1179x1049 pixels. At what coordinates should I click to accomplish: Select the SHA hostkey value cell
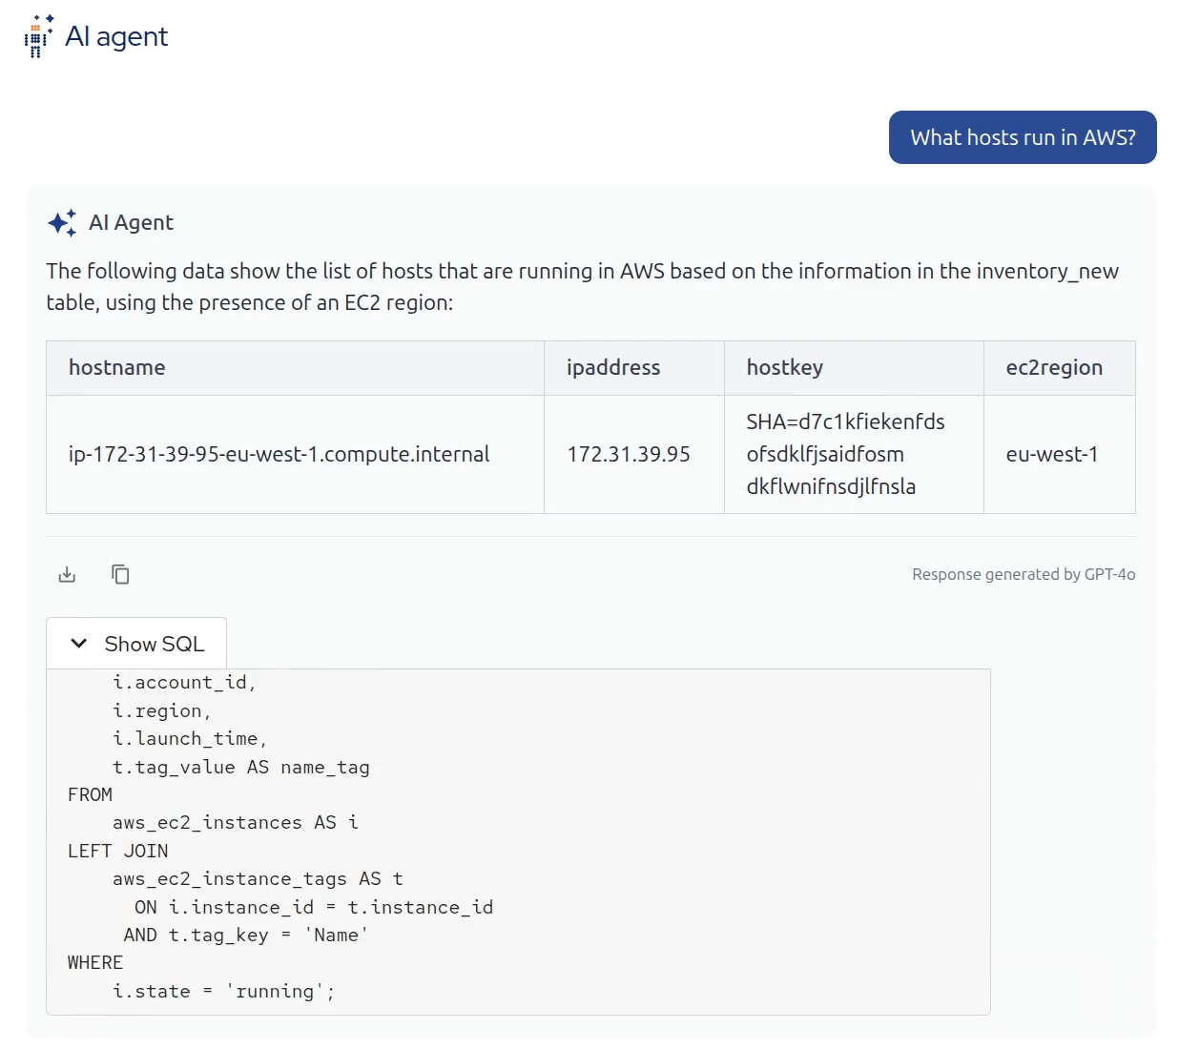tap(845, 455)
